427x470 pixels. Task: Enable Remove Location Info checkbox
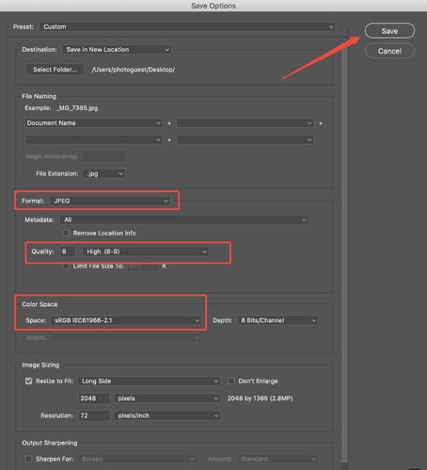pos(66,233)
